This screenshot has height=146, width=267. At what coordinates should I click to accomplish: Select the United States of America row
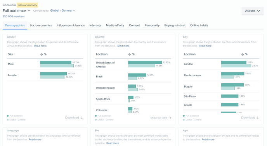(x=133, y=65)
